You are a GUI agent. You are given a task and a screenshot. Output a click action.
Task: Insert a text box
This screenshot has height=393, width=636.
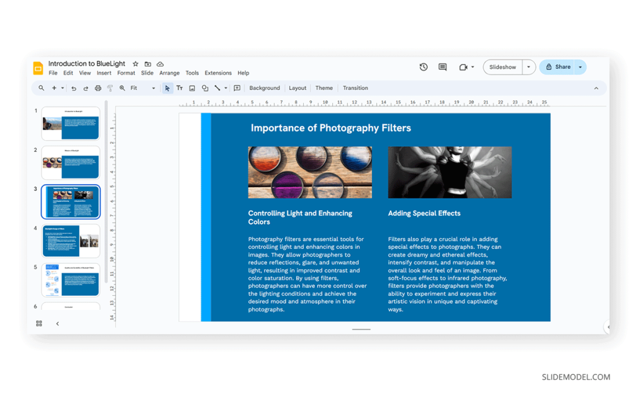180,88
